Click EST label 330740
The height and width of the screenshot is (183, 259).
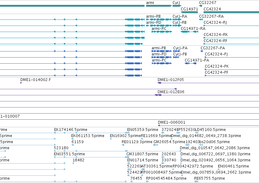[169, 160]
